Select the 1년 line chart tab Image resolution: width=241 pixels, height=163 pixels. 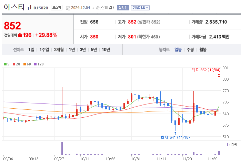[x=72, y=49]
